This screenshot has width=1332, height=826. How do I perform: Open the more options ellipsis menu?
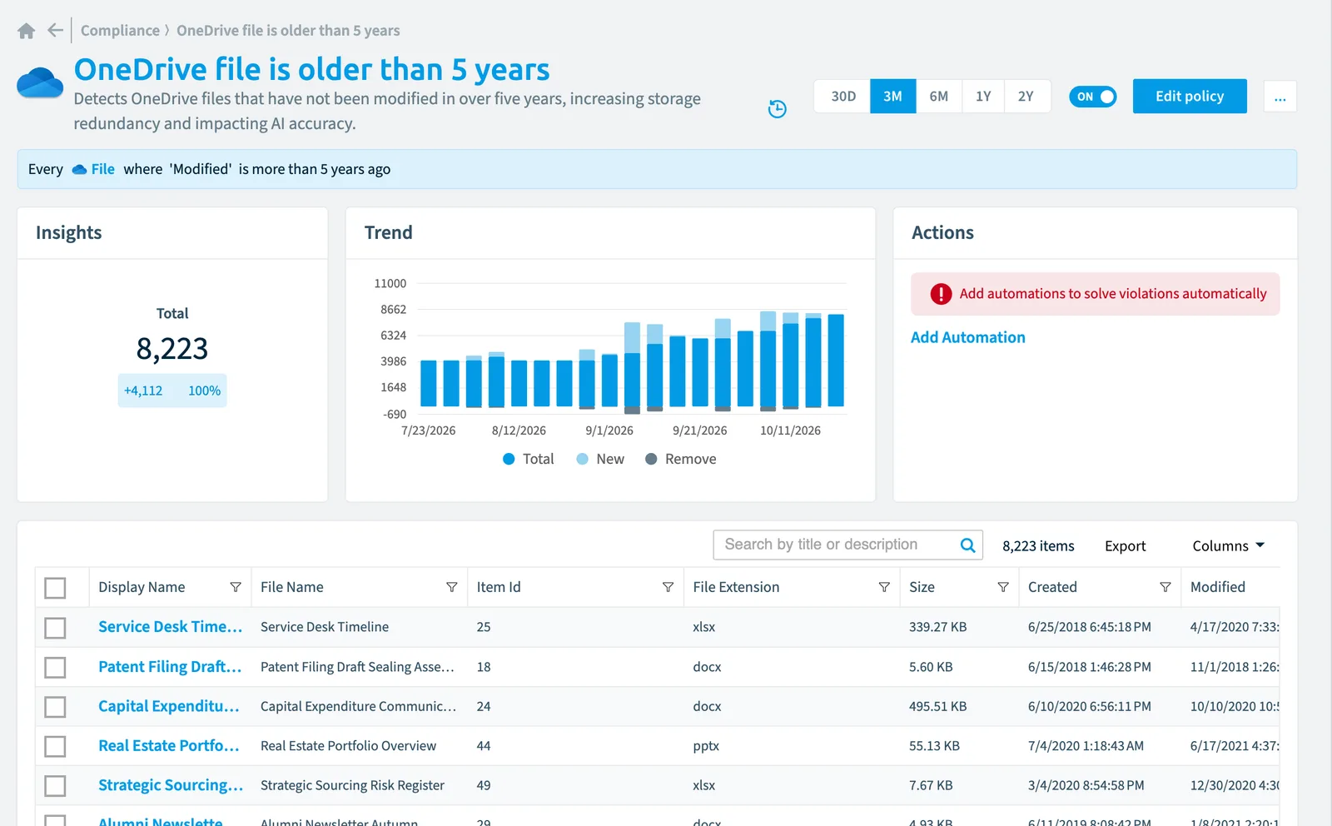coord(1280,97)
